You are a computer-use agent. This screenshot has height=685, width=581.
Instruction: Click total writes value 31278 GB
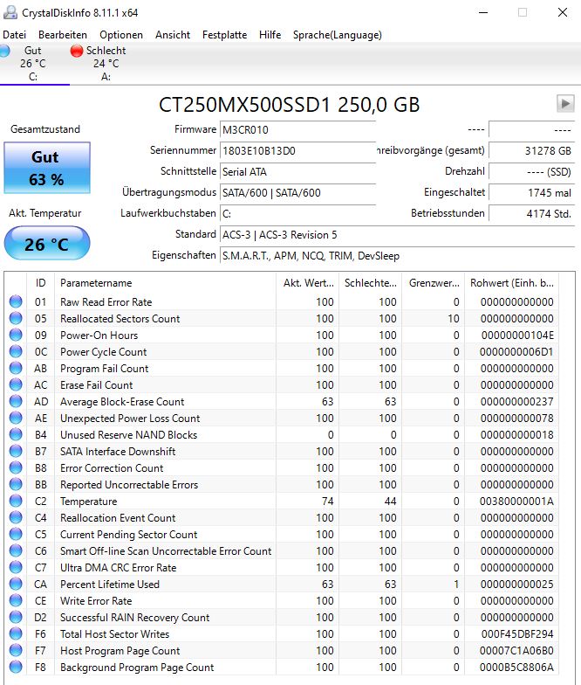[532, 150]
